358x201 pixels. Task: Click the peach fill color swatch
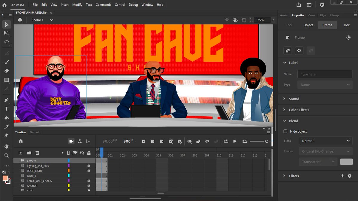(x=5, y=178)
